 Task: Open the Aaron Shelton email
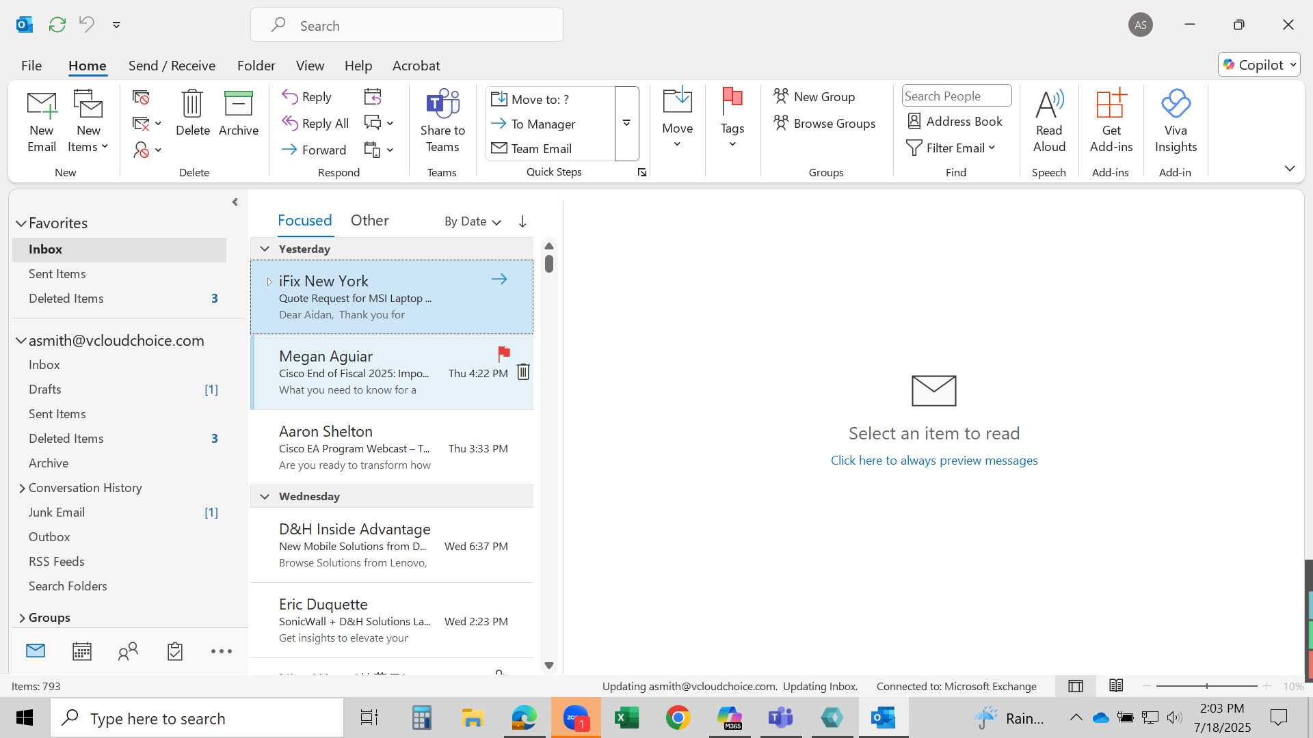pyautogui.click(x=392, y=448)
